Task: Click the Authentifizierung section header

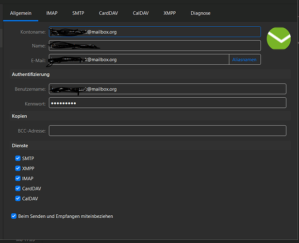Action: pyautogui.click(x=150, y=74)
